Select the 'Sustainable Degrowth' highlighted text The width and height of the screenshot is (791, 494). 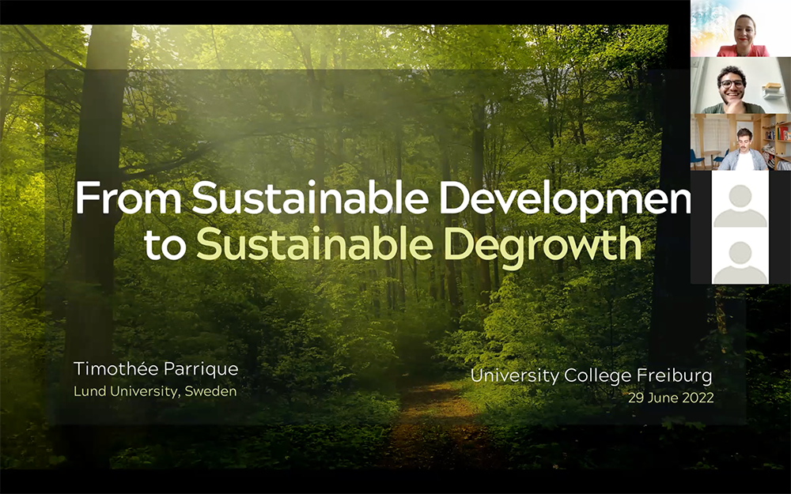point(418,245)
